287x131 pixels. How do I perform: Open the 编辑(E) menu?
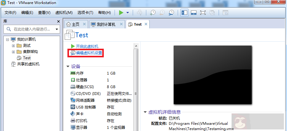pyautogui.click(x=27, y=13)
